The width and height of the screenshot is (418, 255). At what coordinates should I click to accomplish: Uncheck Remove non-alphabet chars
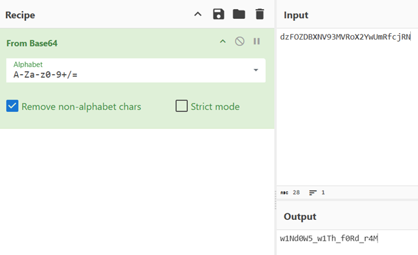[x=12, y=106]
